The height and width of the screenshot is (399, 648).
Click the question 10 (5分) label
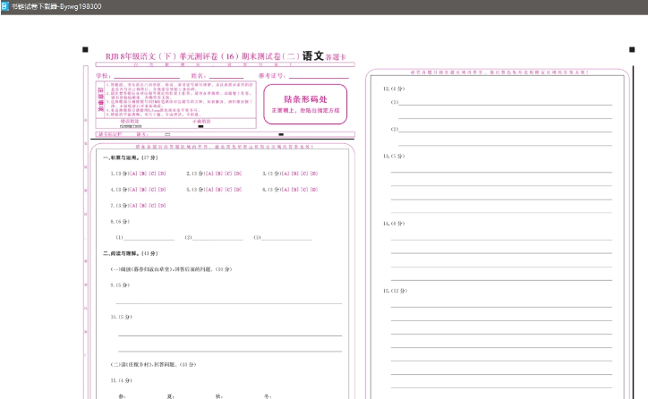(121, 317)
